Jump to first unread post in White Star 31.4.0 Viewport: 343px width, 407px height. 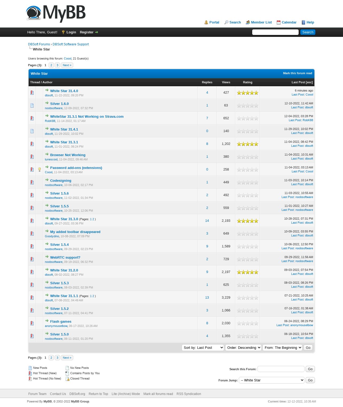[47, 90]
